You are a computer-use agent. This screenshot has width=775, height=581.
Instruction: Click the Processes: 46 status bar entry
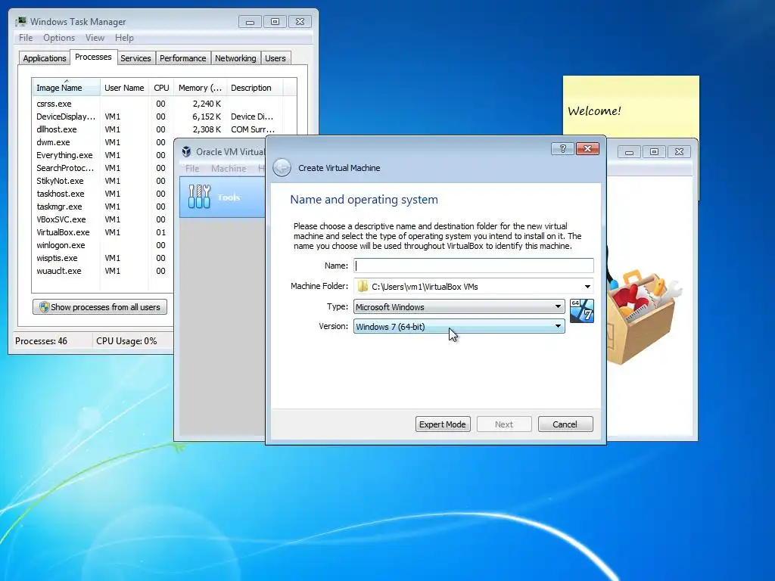[41, 341]
